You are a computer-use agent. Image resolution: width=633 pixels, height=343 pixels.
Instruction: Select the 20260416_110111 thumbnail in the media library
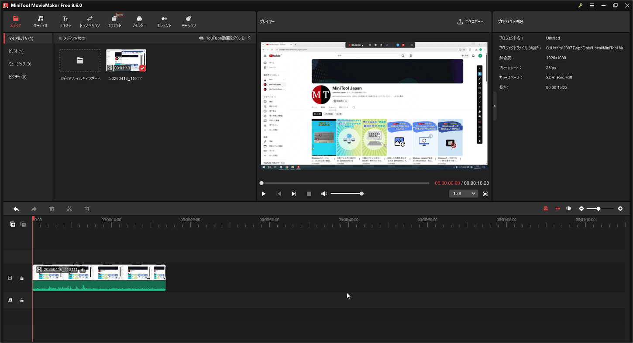126,60
